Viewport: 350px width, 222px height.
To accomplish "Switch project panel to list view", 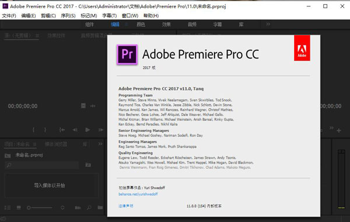I will coord(8,208).
